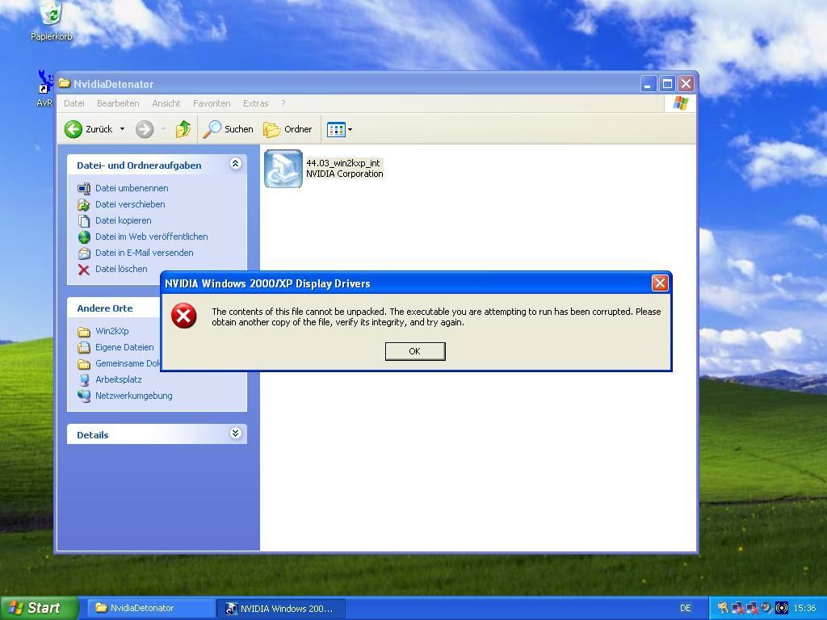Click Datei verschieben link
The width and height of the screenshot is (827, 620).
coord(130,204)
